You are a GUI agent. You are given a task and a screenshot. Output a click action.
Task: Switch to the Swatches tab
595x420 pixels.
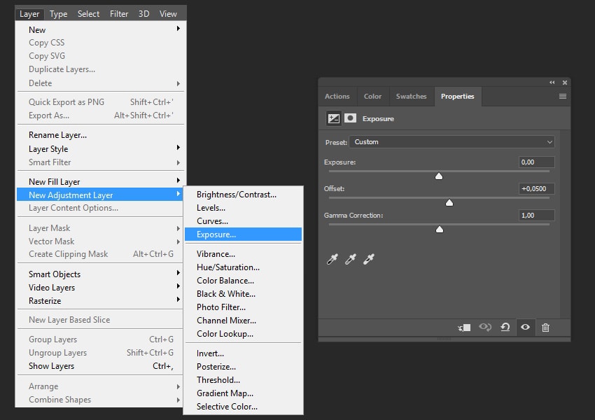411,97
